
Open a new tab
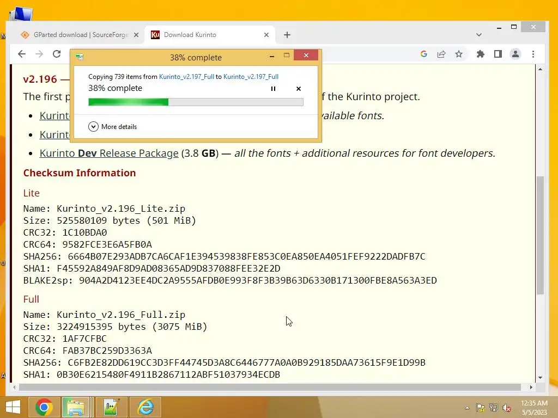tap(287, 35)
